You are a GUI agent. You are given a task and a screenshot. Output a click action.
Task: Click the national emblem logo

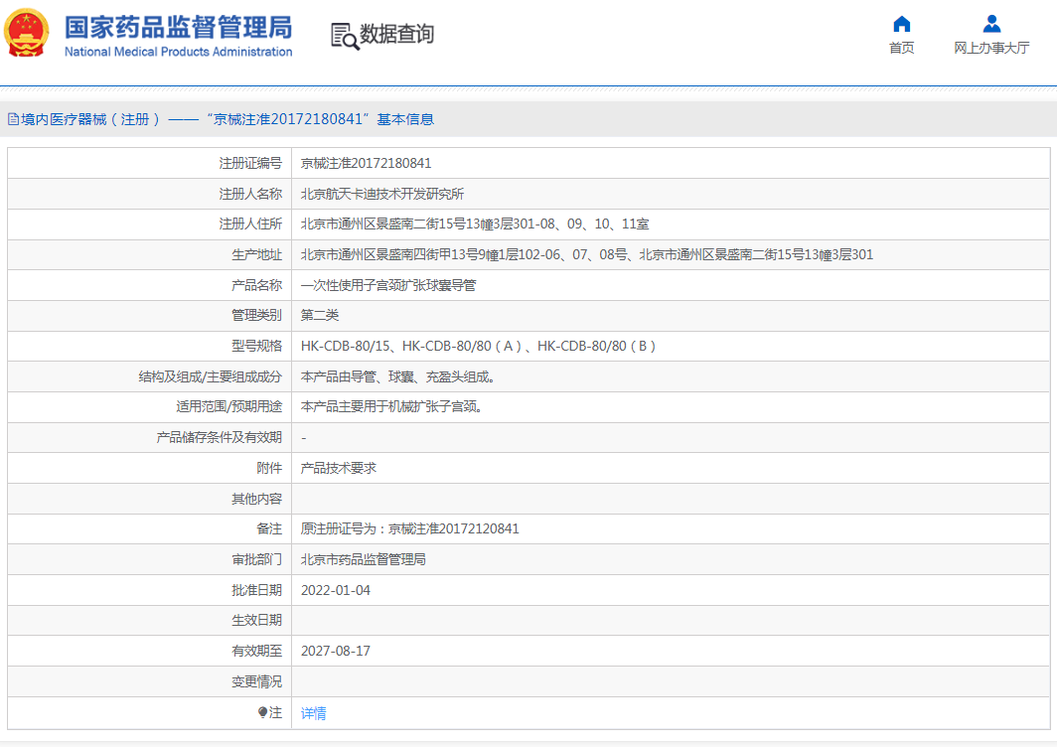27,34
